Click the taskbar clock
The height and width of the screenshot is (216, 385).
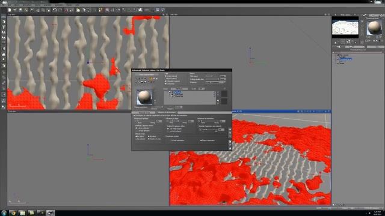tap(377, 213)
